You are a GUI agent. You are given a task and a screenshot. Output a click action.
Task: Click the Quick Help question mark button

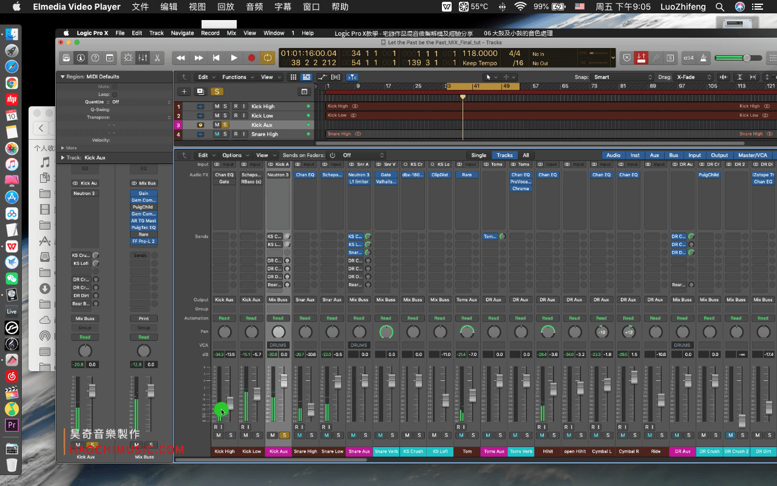tap(95, 58)
